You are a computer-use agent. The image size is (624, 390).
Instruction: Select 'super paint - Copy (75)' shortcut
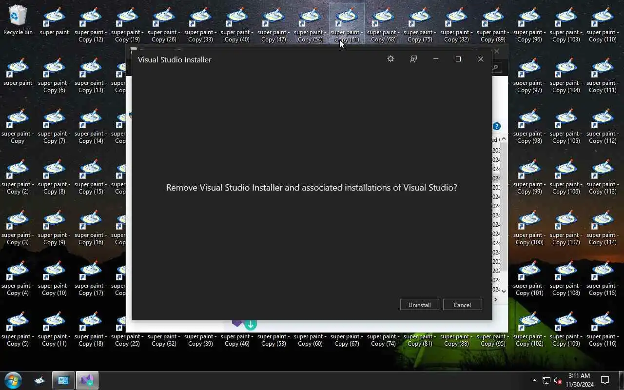point(420,24)
